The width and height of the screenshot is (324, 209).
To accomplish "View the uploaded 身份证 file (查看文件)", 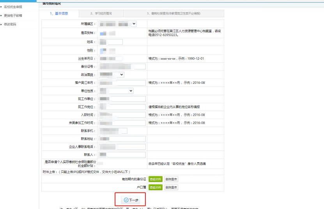I will pyautogui.click(x=155, y=179).
